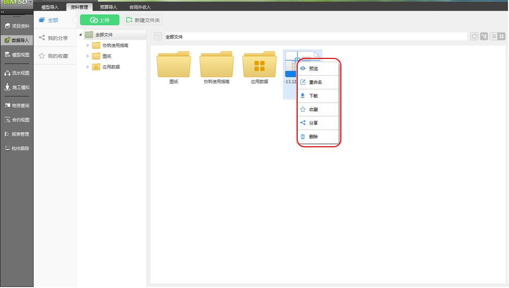This screenshot has width=509, height=288.
Task: Expand the 协筑使用指南 tree folder
Action: click(88, 45)
